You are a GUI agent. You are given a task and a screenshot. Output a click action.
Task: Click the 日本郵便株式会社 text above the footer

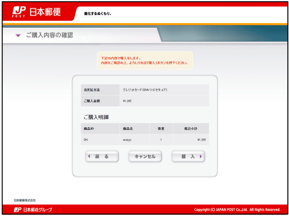tap(25, 200)
